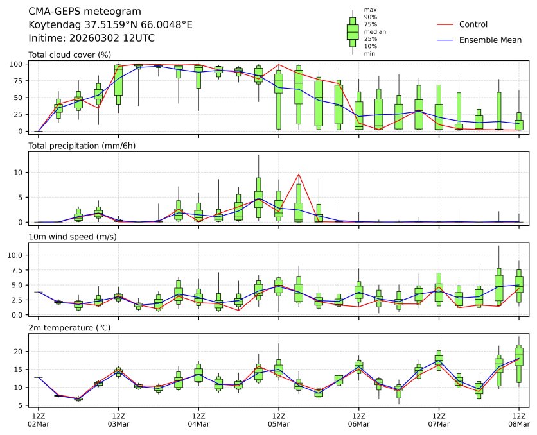Click the red Control line legend swatch
The height and width of the screenshot is (435, 537).
click(445, 24)
